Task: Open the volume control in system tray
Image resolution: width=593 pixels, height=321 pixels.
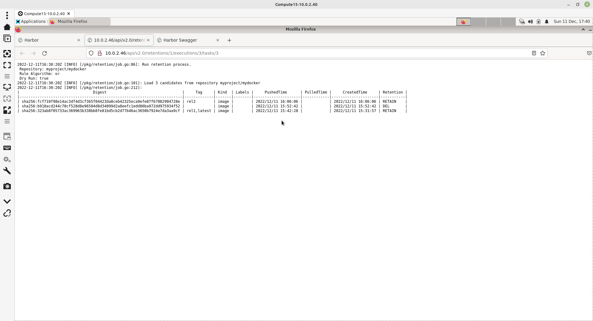Action: pos(530,22)
